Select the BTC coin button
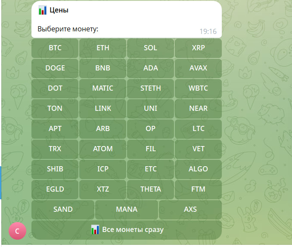The image size is (292, 247). click(x=55, y=48)
